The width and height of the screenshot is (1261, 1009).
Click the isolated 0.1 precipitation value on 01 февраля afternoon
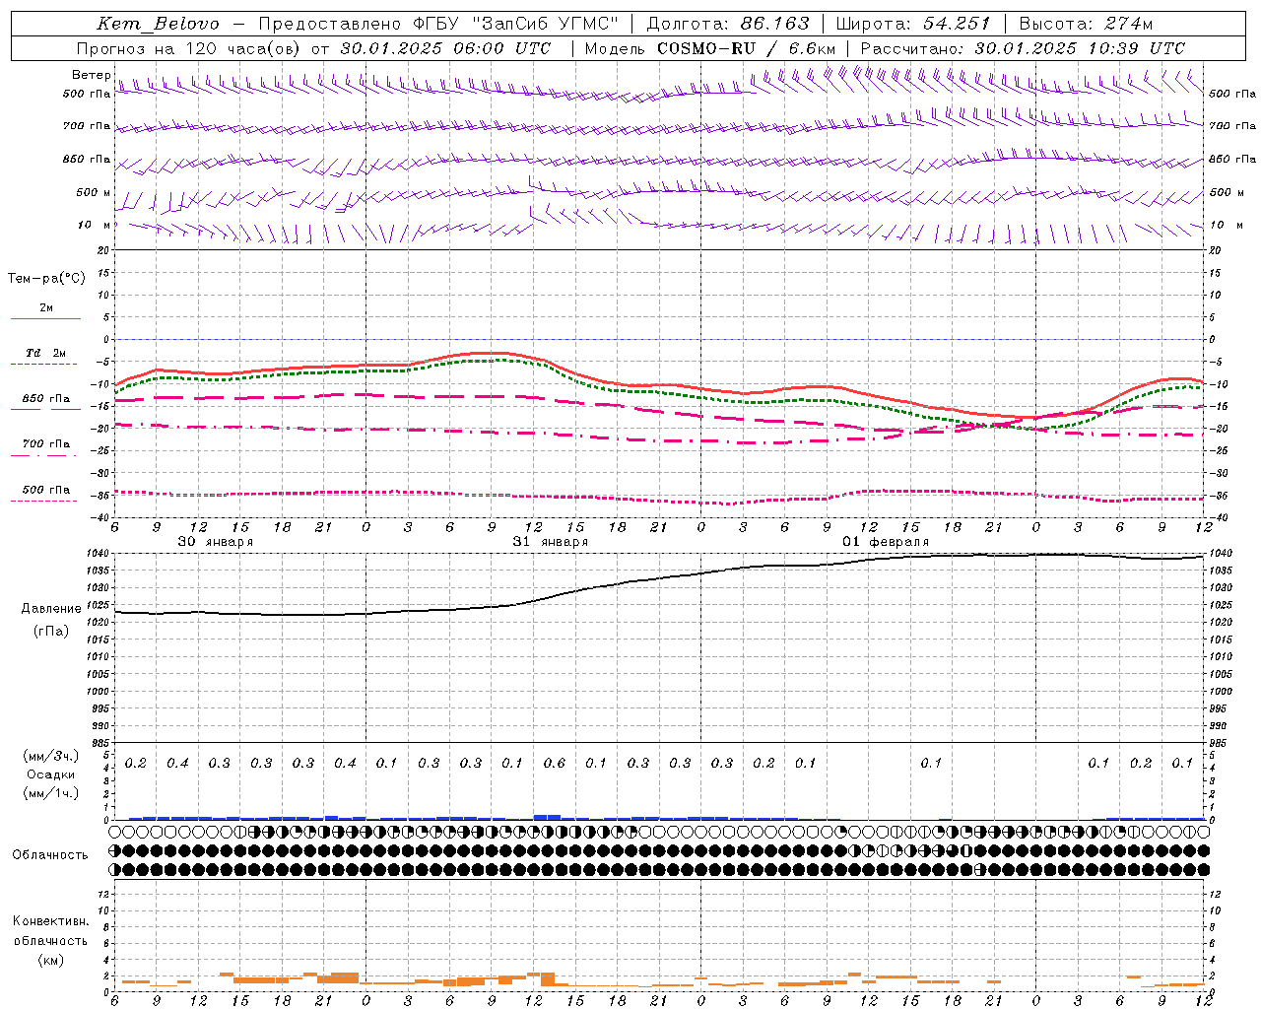[931, 764]
